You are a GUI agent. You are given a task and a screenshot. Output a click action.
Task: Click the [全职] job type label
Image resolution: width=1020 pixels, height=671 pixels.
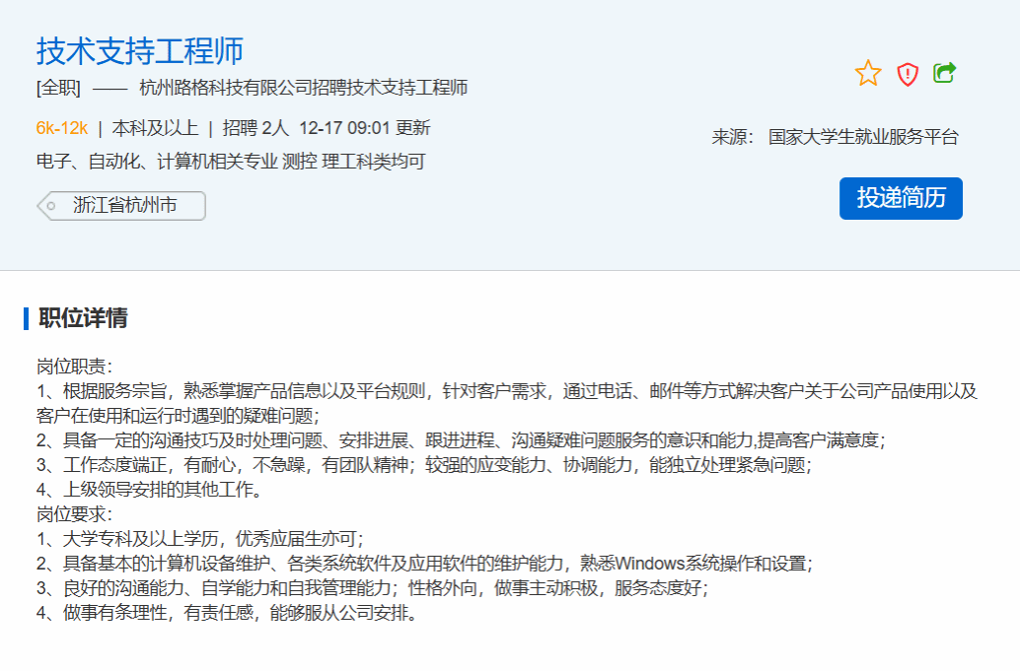[58, 88]
